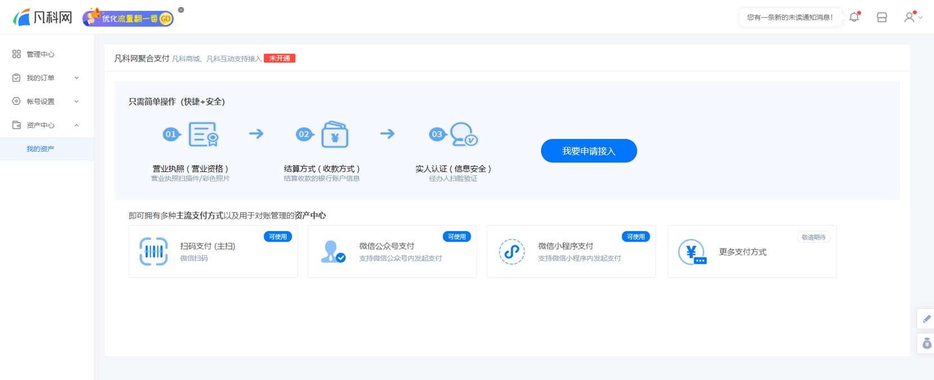Screen dimensions: 934x380
Task: Open the 优化流量翻一番 promotion banner
Action: tap(128, 19)
